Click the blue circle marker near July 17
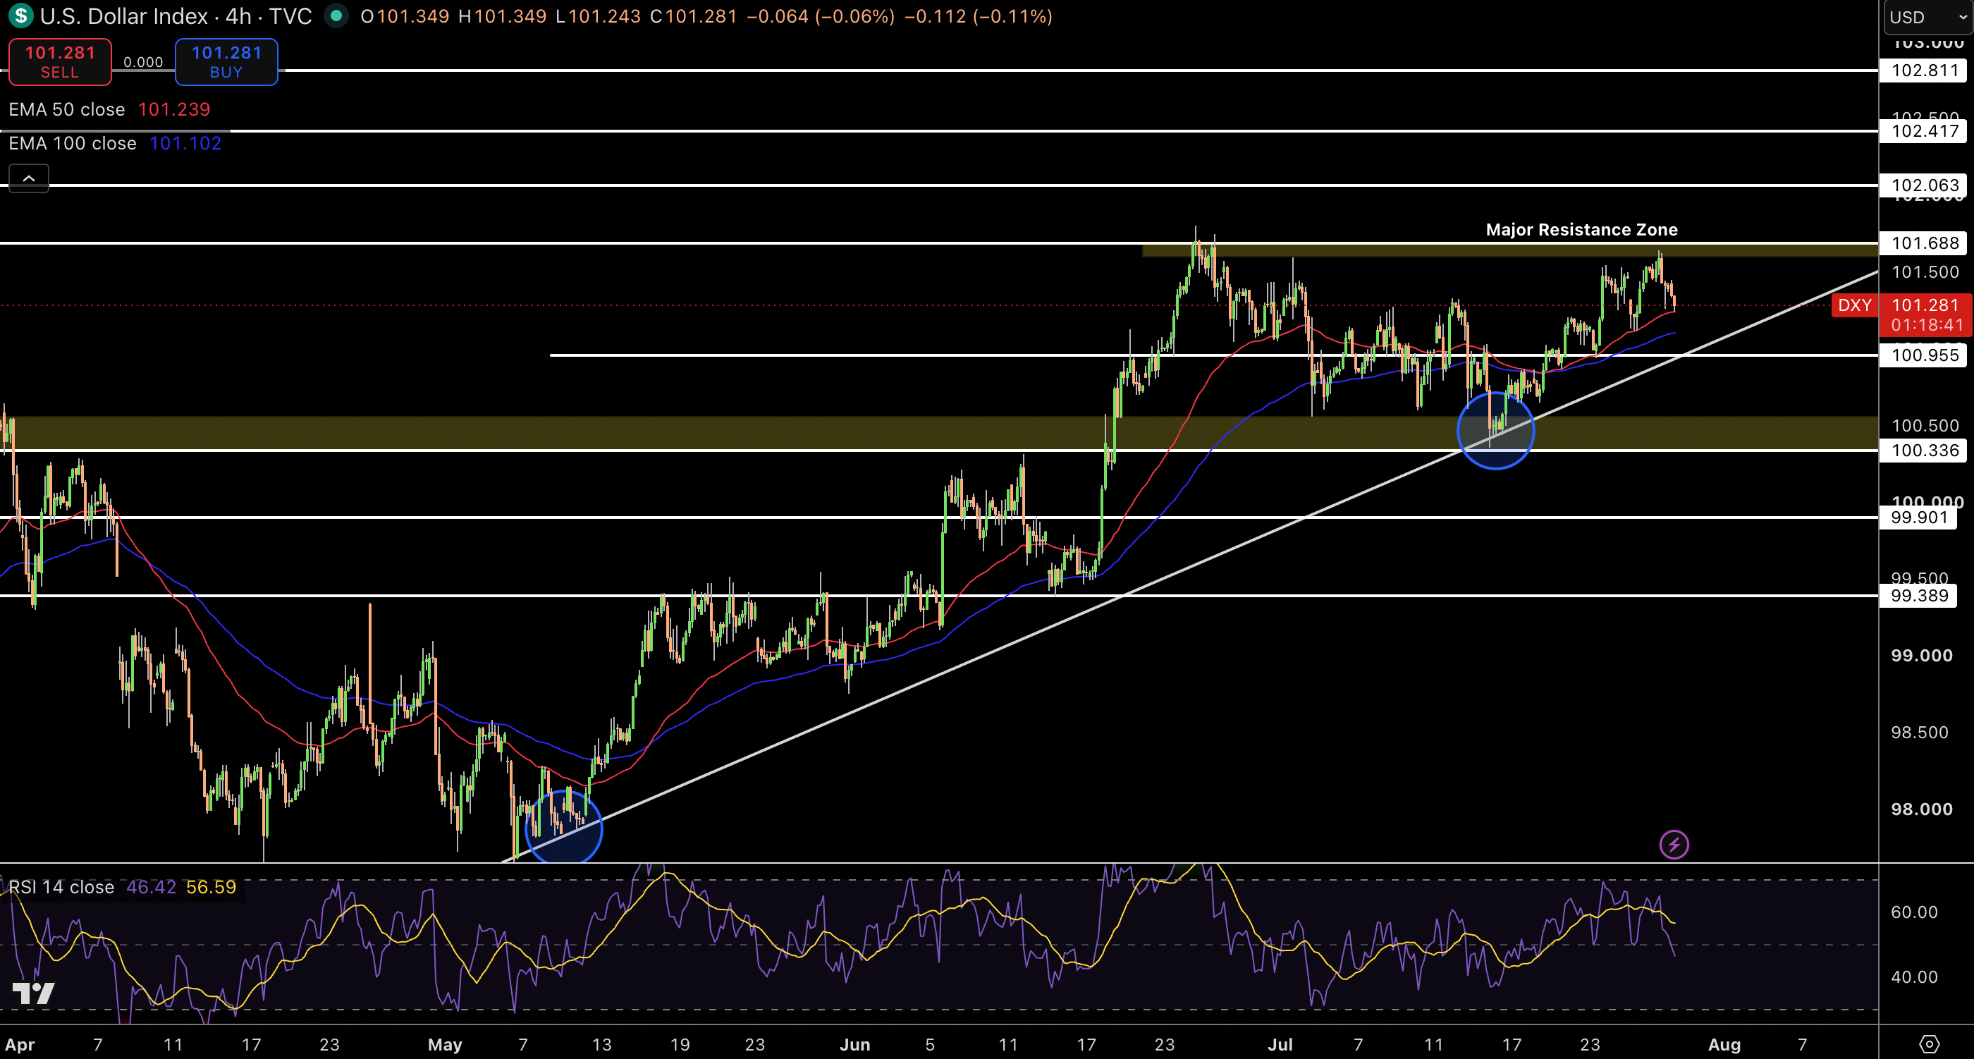Viewport: 1974px width, 1059px height. [x=1495, y=430]
